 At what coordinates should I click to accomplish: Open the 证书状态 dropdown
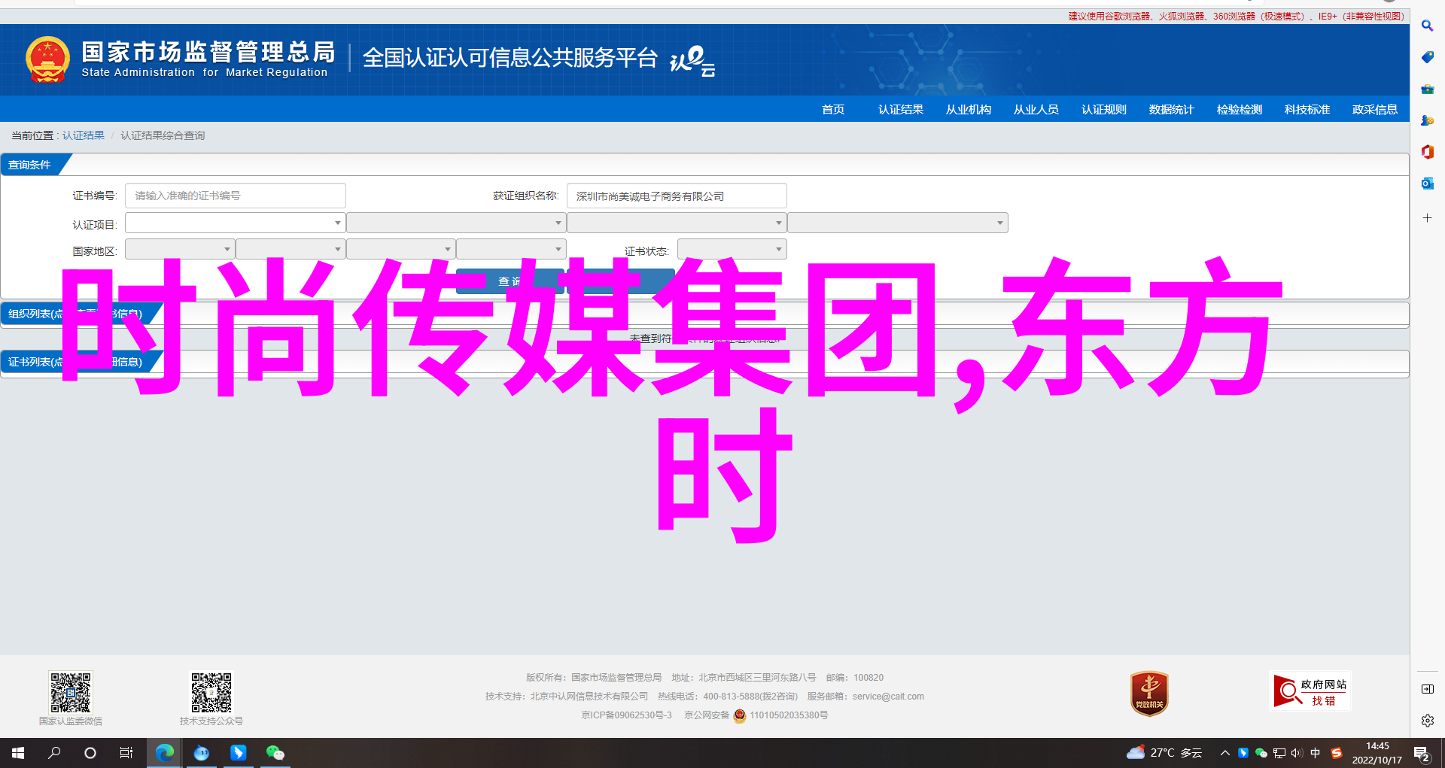pos(732,249)
